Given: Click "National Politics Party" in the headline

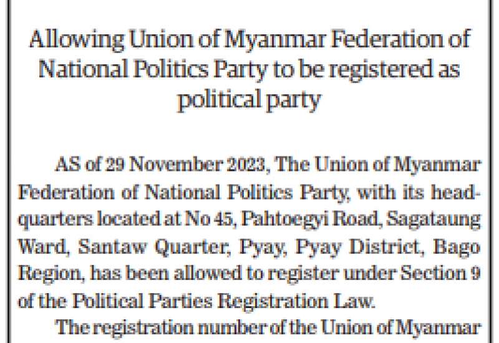Looking at the screenshot, I should pos(153,69).
